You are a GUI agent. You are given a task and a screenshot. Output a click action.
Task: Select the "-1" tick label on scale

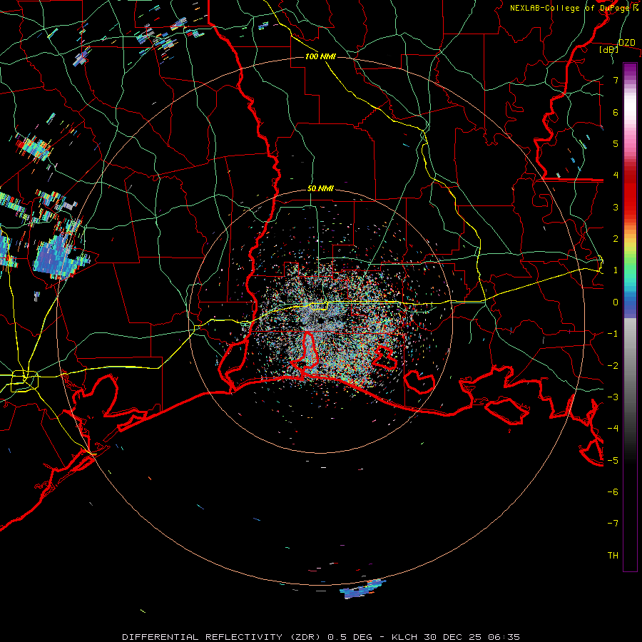click(613, 334)
